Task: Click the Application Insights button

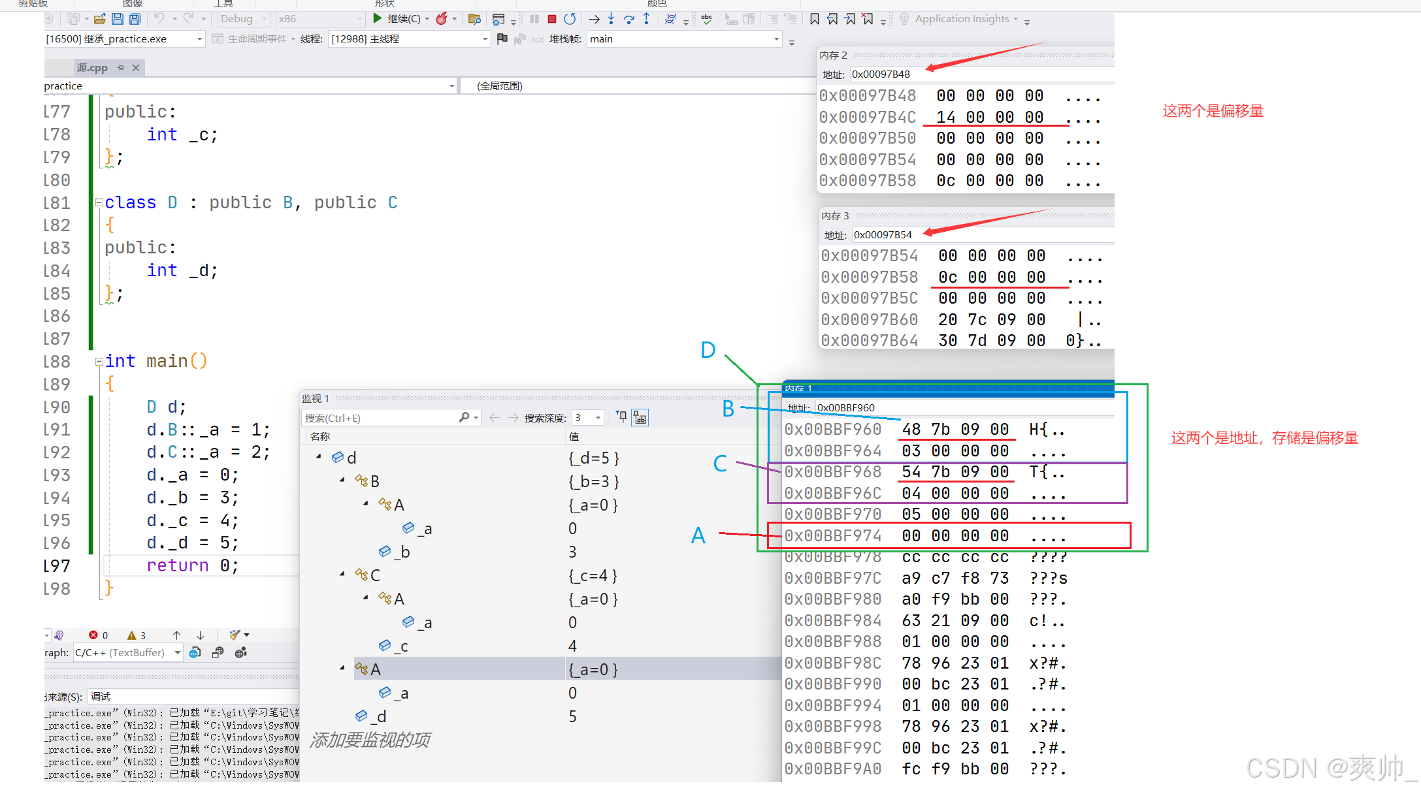Action: tap(960, 19)
